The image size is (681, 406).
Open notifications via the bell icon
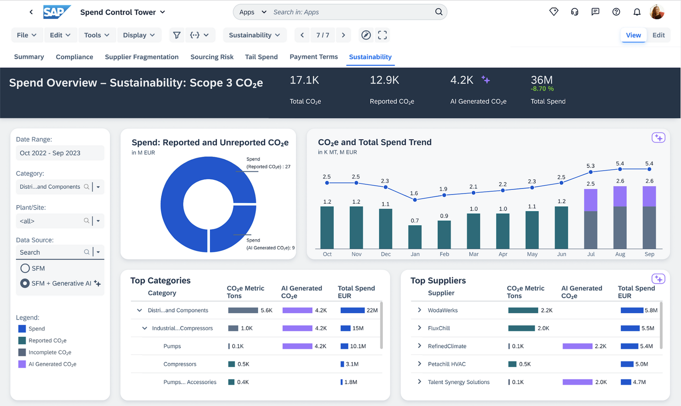[x=637, y=12]
